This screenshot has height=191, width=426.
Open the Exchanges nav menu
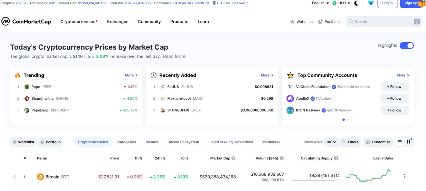pyautogui.click(x=117, y=22)
